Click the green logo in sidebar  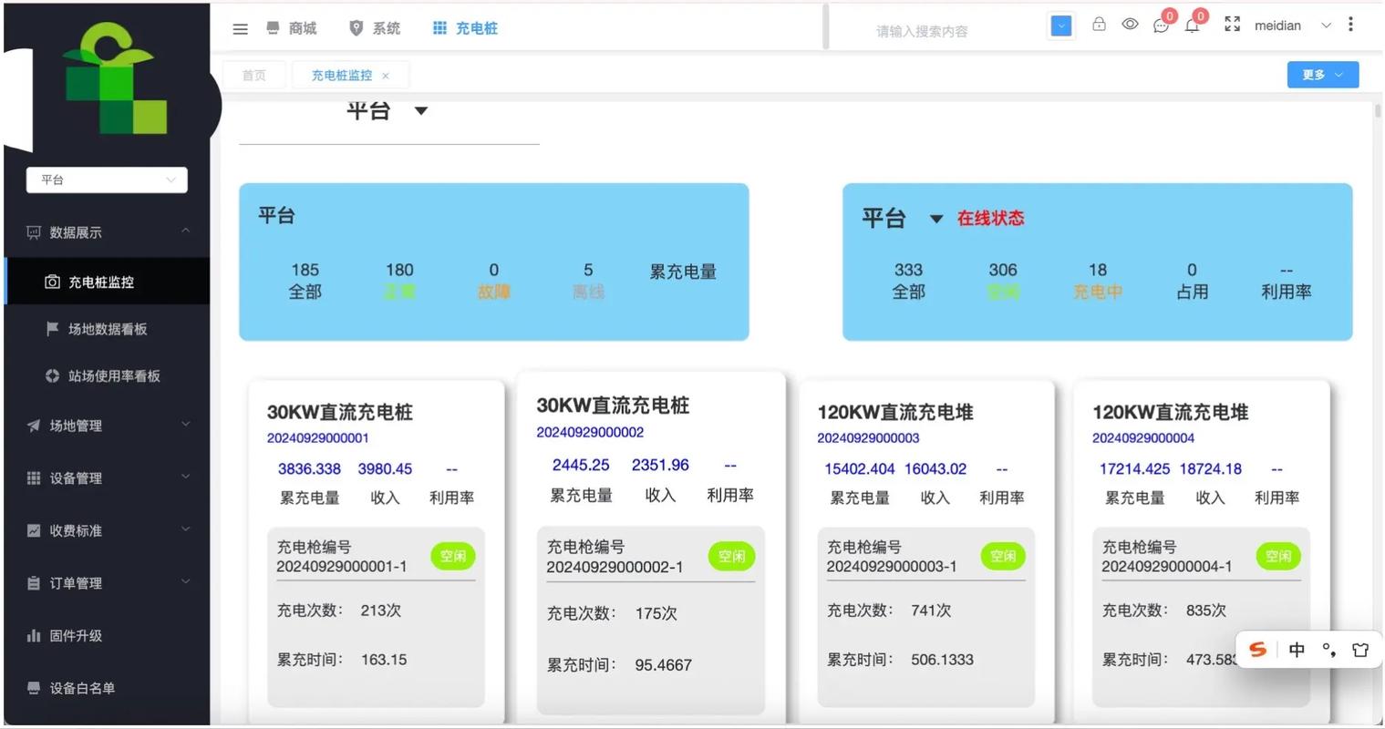[x=115, y=79]
